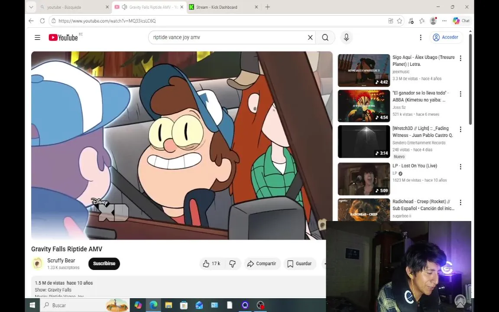Click the Gravity Falls video player
The height and width of the screenshot is (312, 499).
coord(182,146)
